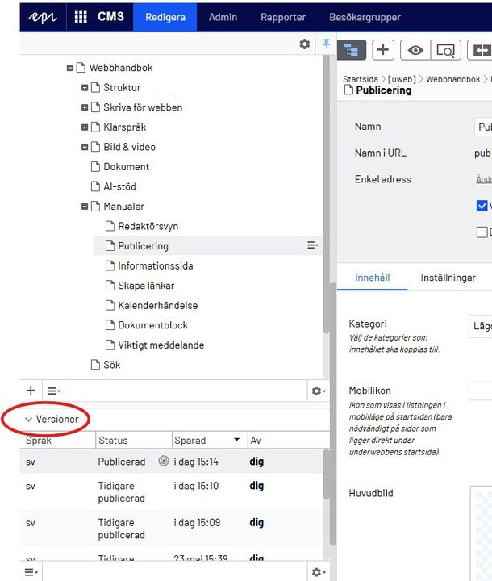Click the plus icon below the page tree
This screenshot has width=492, height=581.
(31, 391)
